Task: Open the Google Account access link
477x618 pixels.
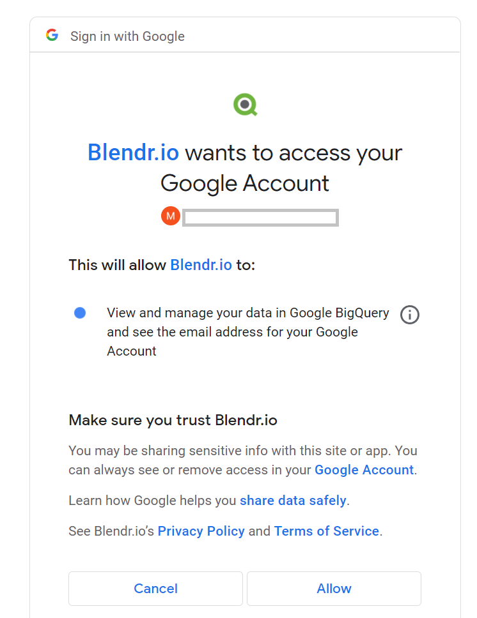Action: tap(364, 470)
